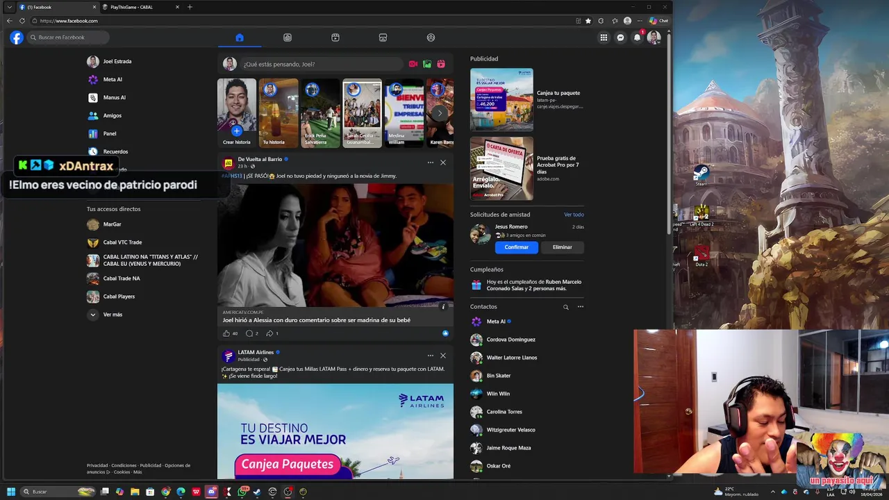This screenshot has height=500, width=889.
Task: Open Joel hirió a Alessia article headline
Action: [x=316, y=320]
